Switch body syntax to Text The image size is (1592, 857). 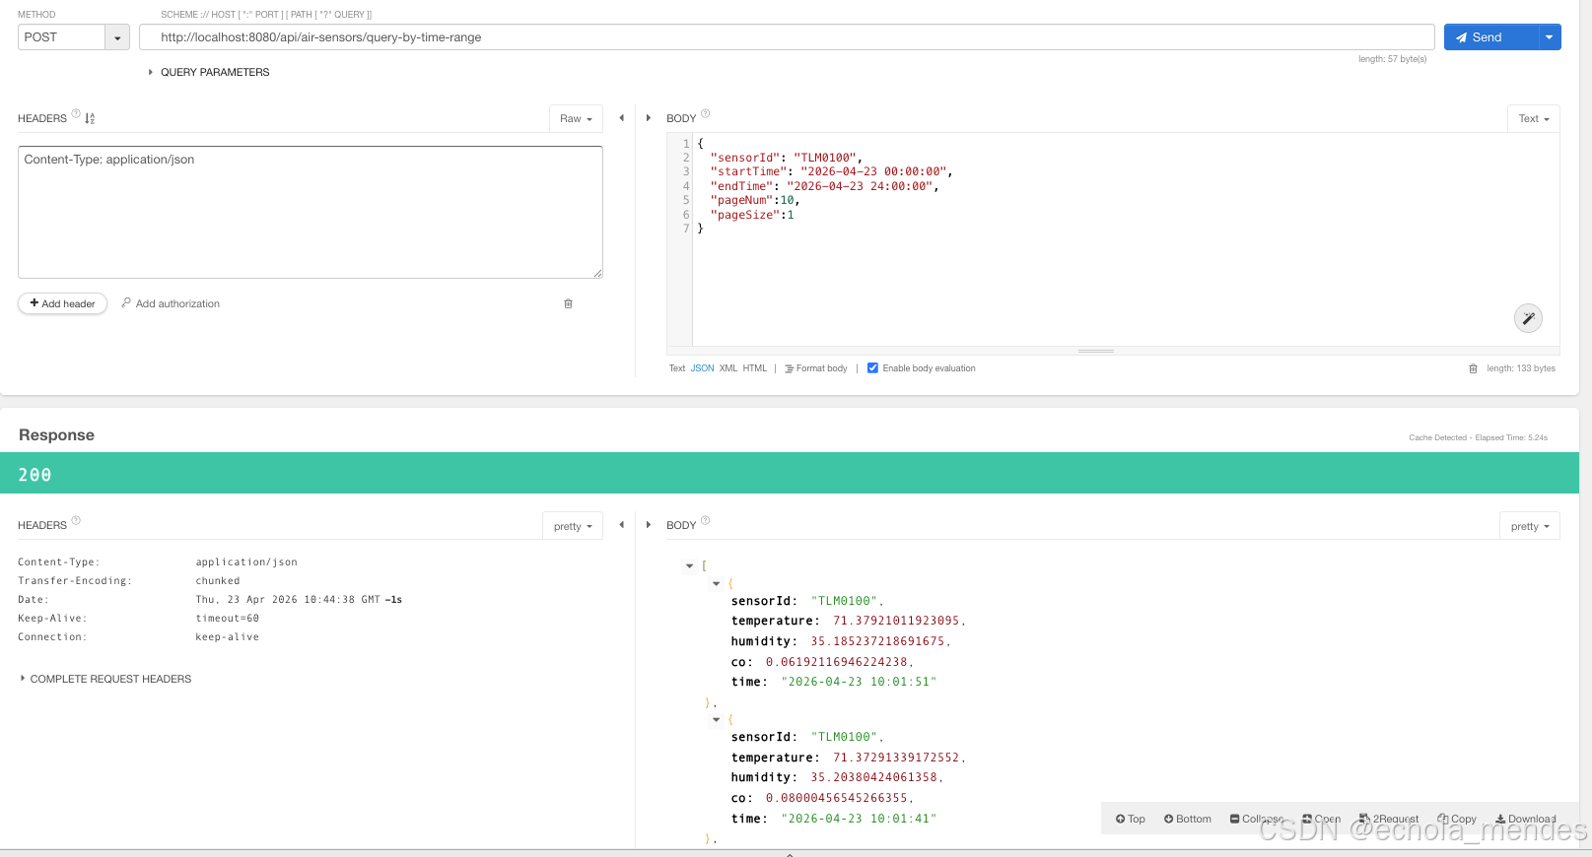tap(676, 368)
